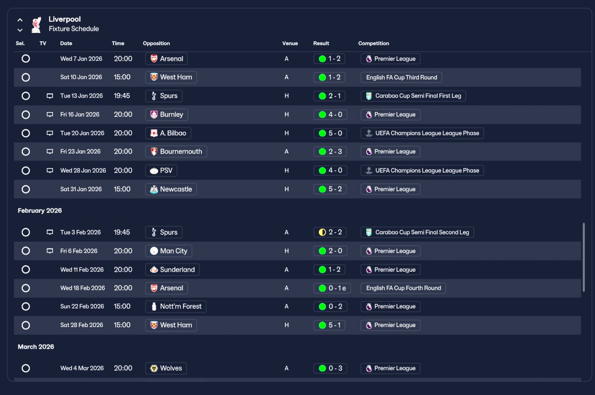
Task: Click the Liverpool club crest icon
Action: coord(36,25)
